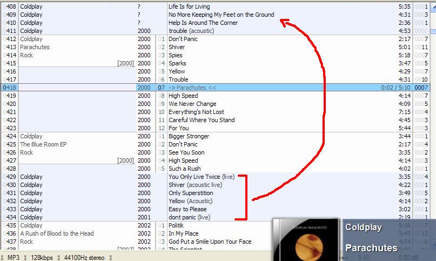436x261 pixels.
Task: Click the [2000] year tag in row 0415
Action: 125,63
